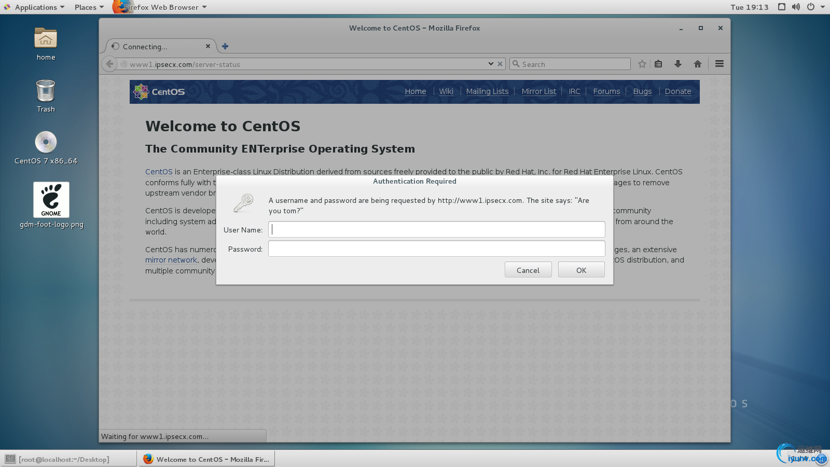The height and width of the screenshot is (467, 830).
Task: Maximize the Firefox window
Action: [700, 28]
